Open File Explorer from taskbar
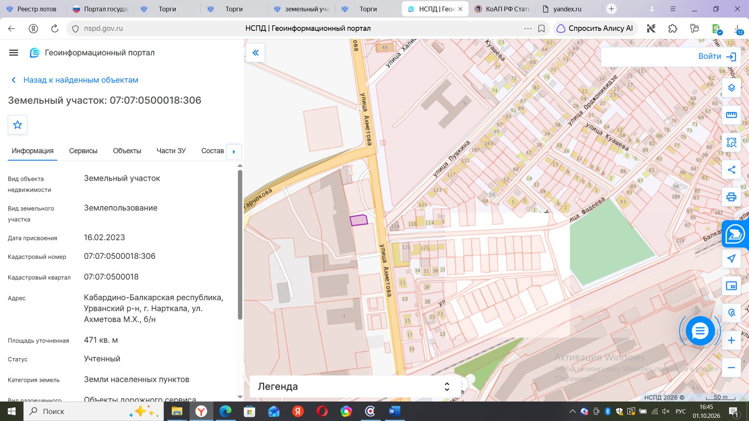 click(177, 412)
